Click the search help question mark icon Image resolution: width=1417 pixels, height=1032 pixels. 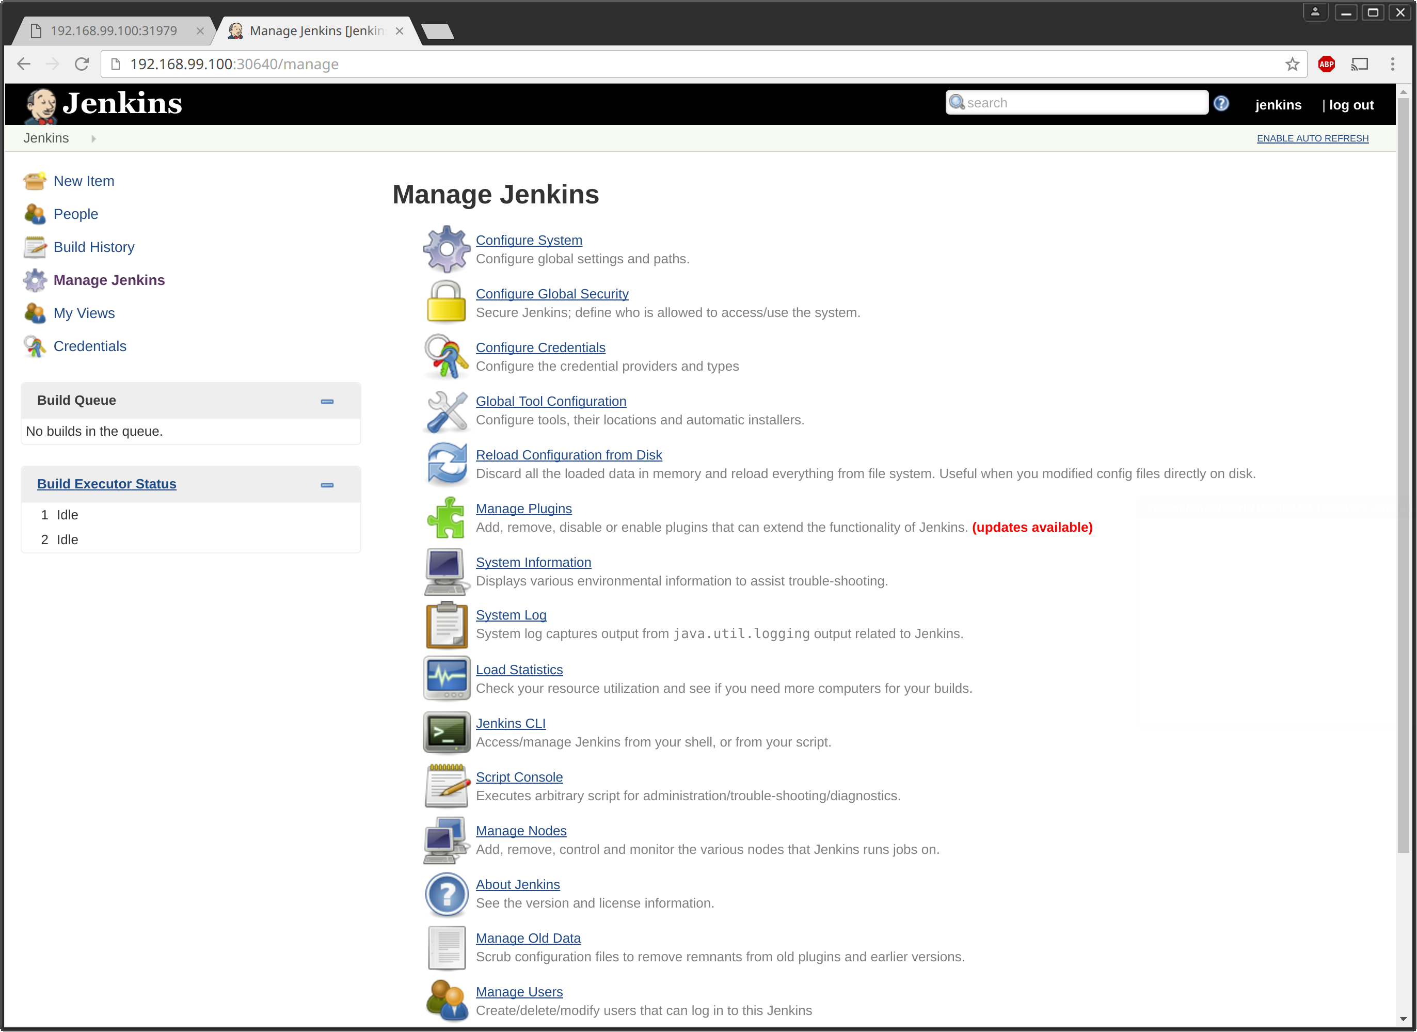(1221, 103)
